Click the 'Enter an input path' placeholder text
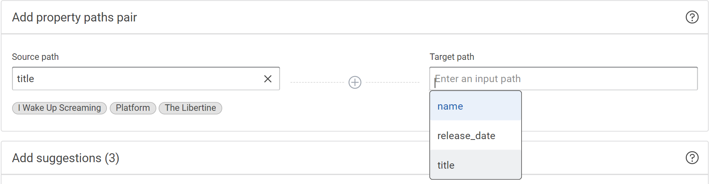The image size is (709, 184). point(478,79)
